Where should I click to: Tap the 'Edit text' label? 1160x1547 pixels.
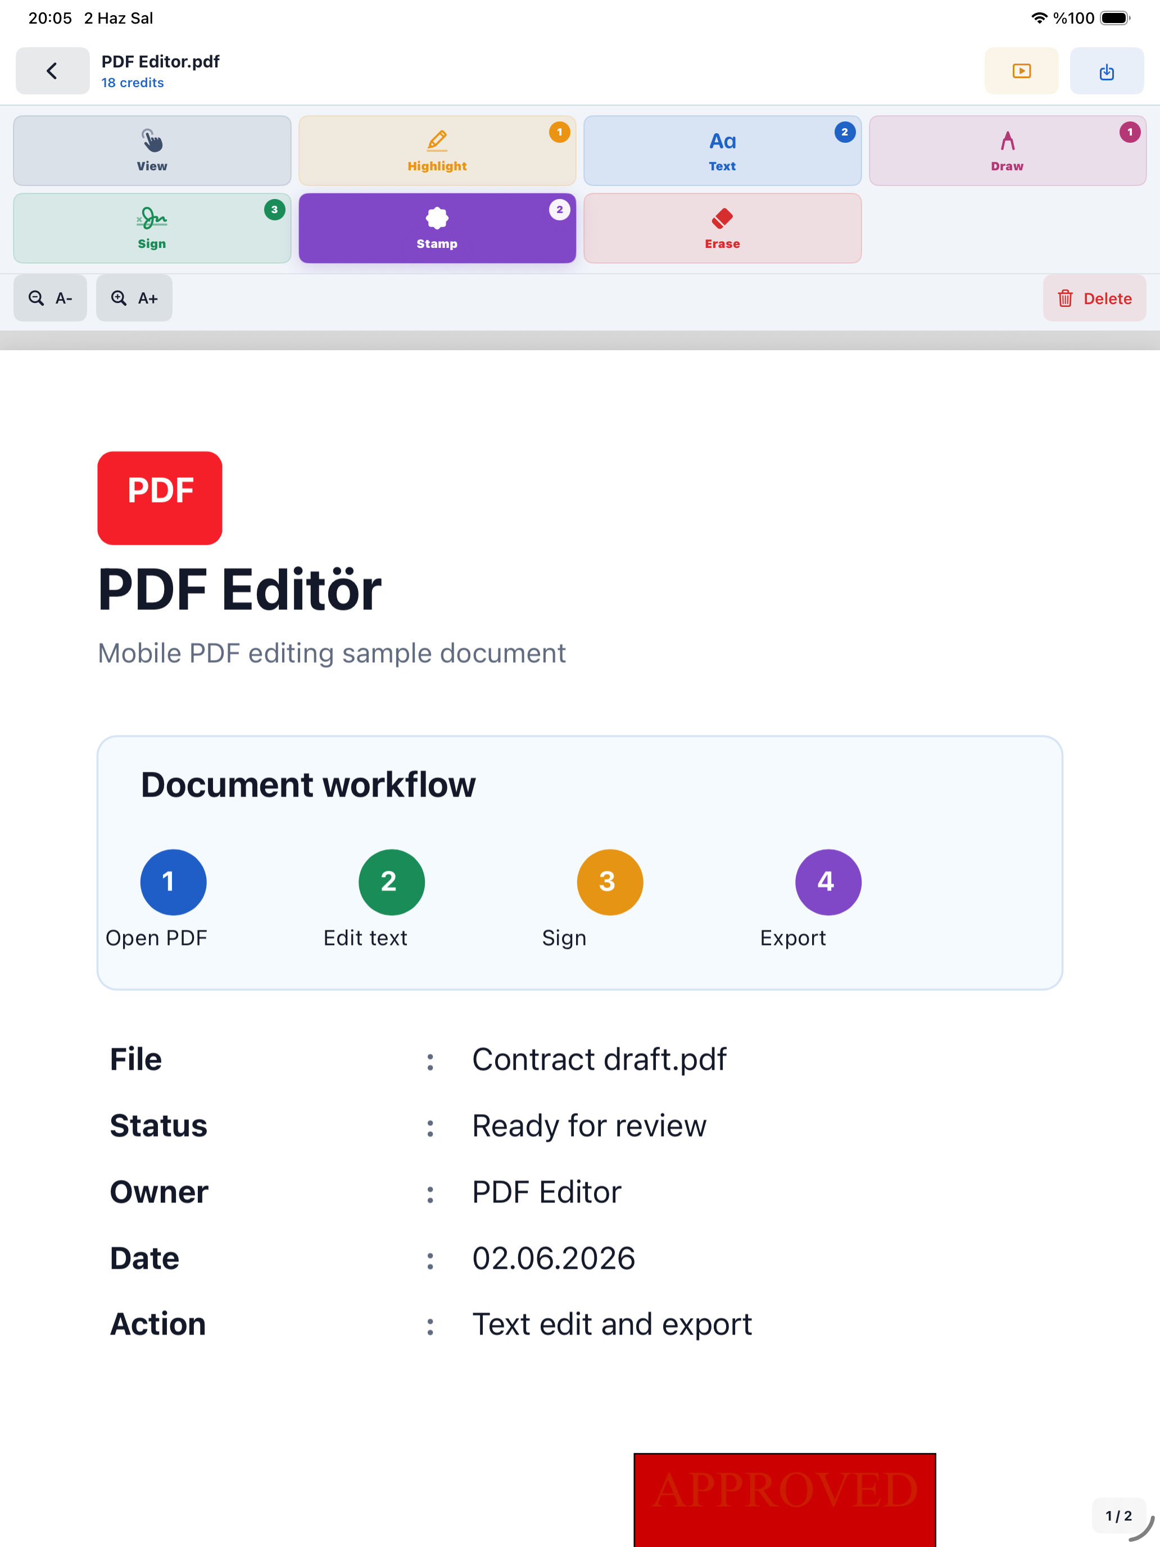(365, 938)
